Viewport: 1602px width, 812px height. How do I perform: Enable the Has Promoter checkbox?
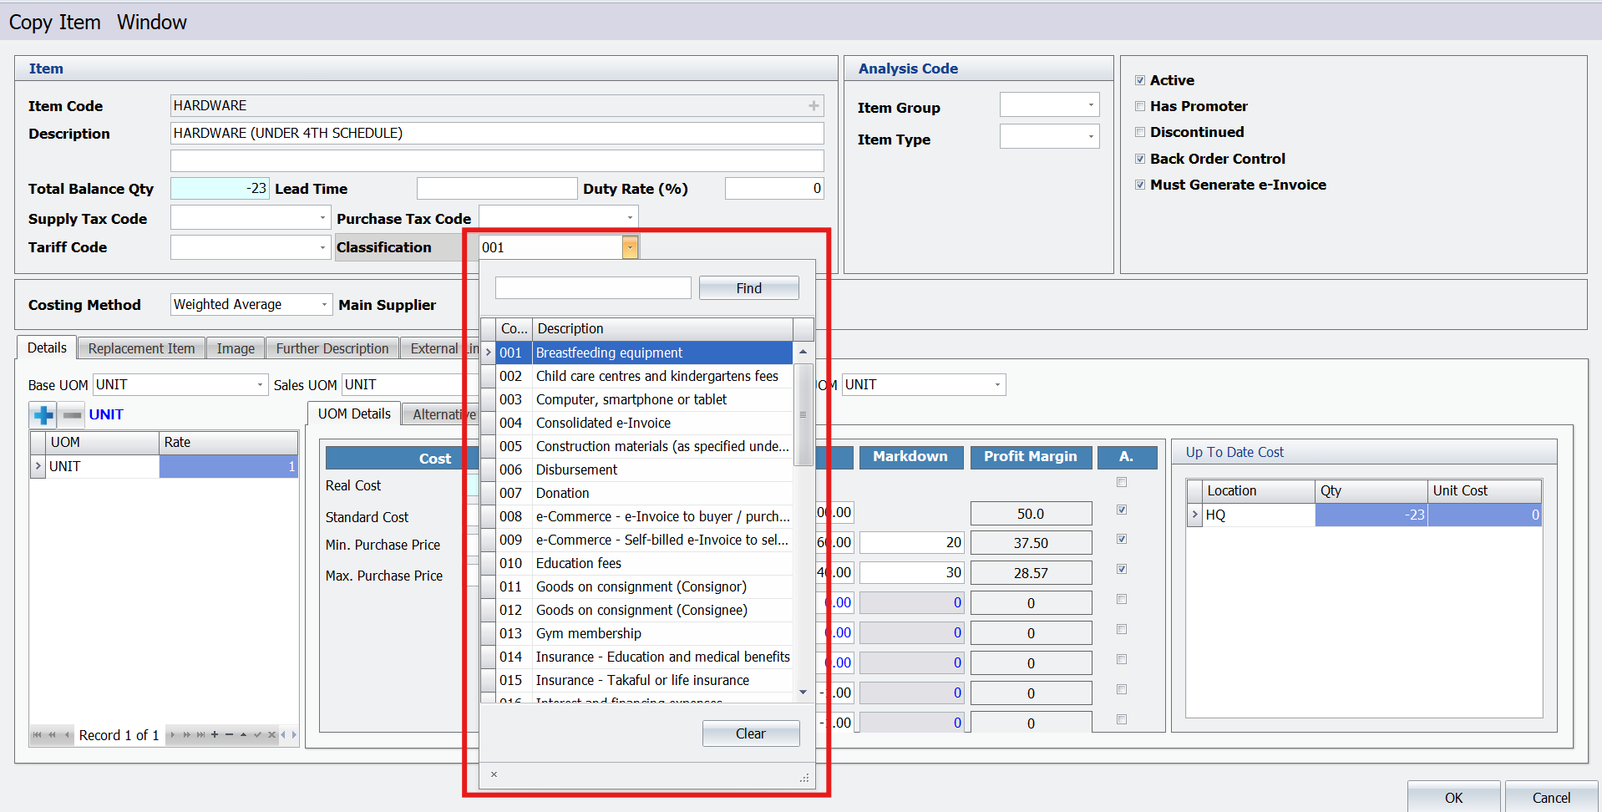point(1140,106)
